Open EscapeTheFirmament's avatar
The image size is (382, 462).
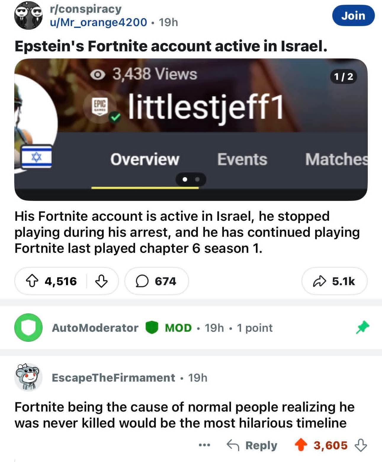pos(28,377)
